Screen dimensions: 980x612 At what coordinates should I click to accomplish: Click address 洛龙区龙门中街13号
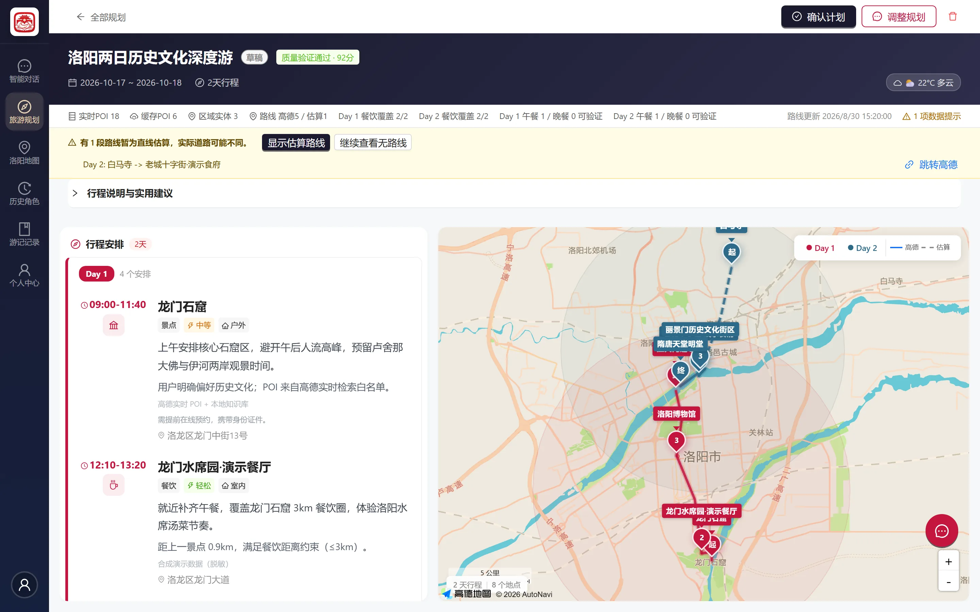pyautogui.click(x=202, y=436)
